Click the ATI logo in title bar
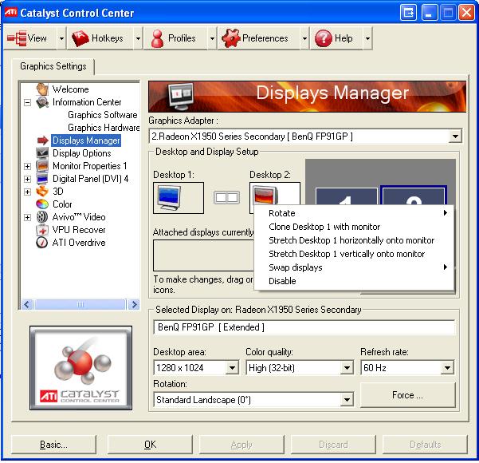Image resolution: width=479 pixels, height=463 pixels. coord(10,12)
